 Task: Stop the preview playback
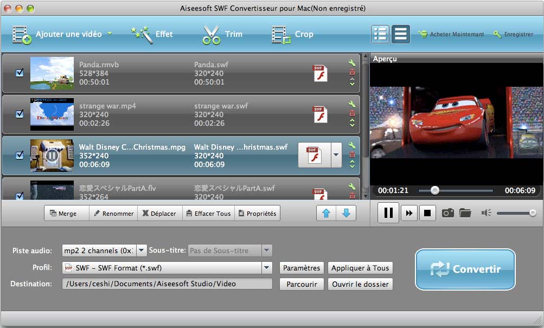(x=427, y=213)
